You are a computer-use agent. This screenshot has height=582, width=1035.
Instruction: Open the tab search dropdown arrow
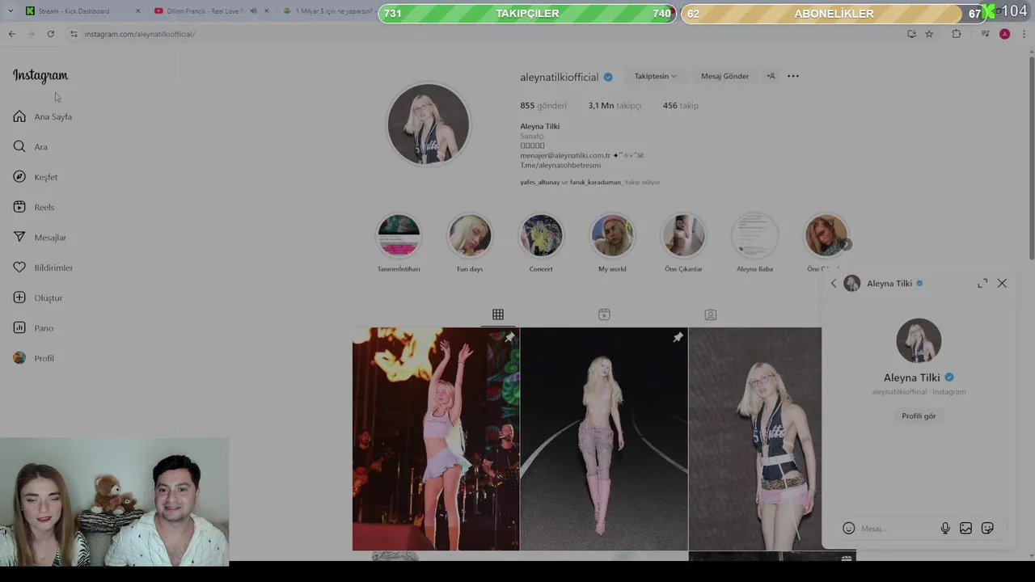tap(11, 11)
